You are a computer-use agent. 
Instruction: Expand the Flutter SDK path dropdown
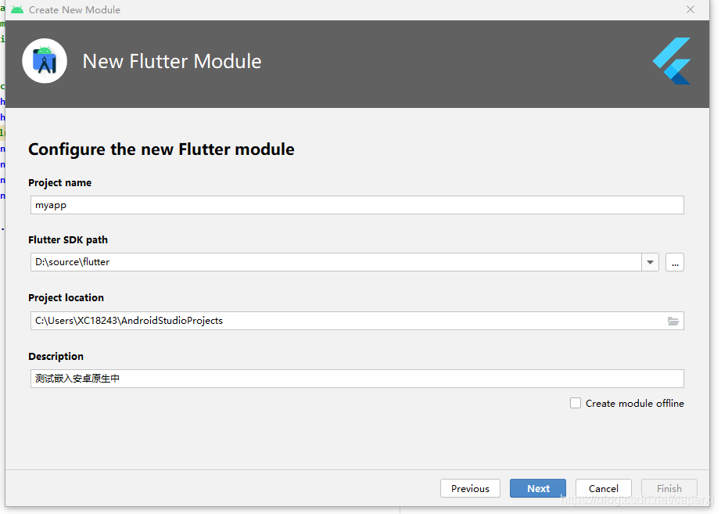(650, 262)
